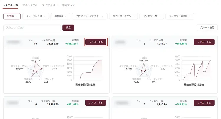Click the radar chart showing 985.98%

pyautogui.click(x=144, y=70)
